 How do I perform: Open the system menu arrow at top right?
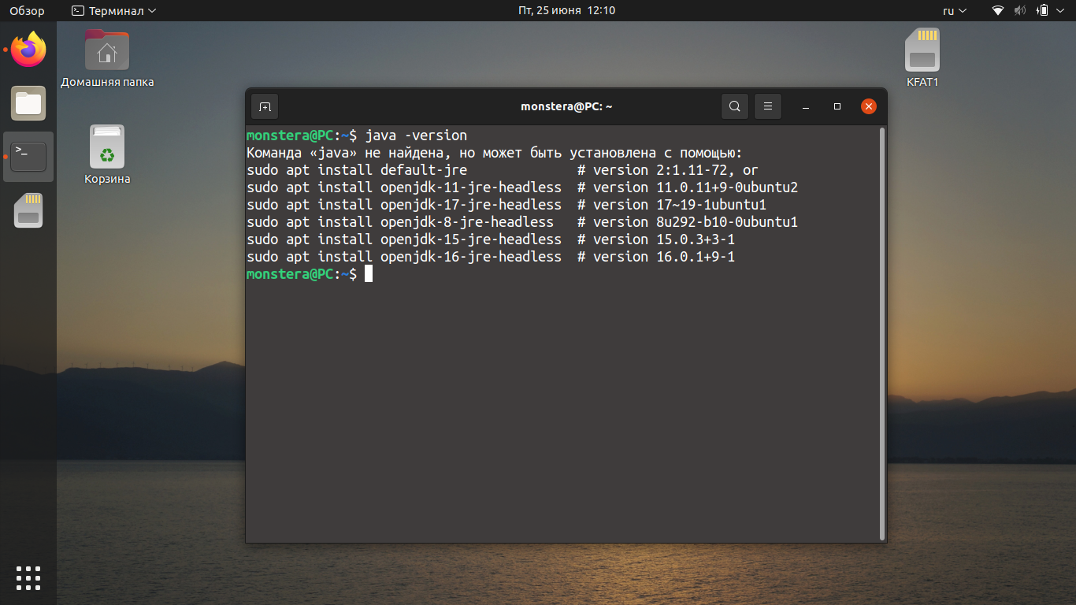tap(1061, 11)
